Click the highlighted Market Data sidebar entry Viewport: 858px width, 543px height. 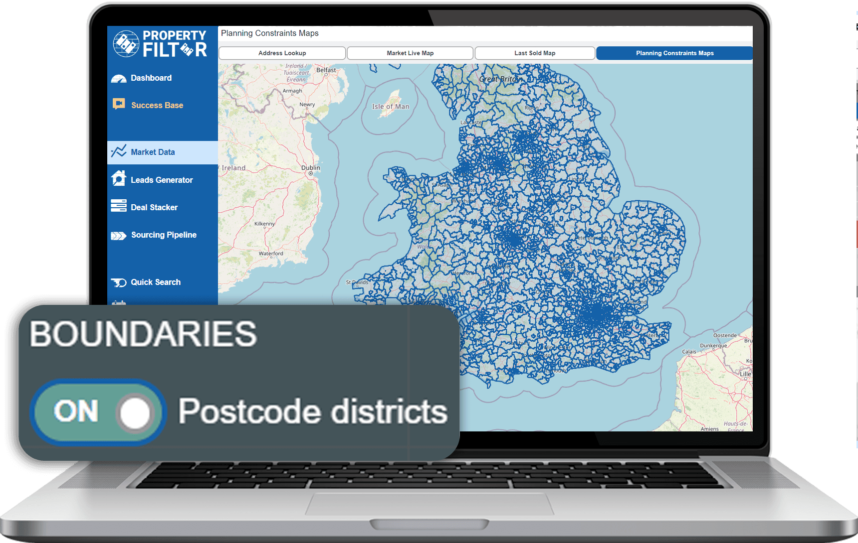[152, 151]
